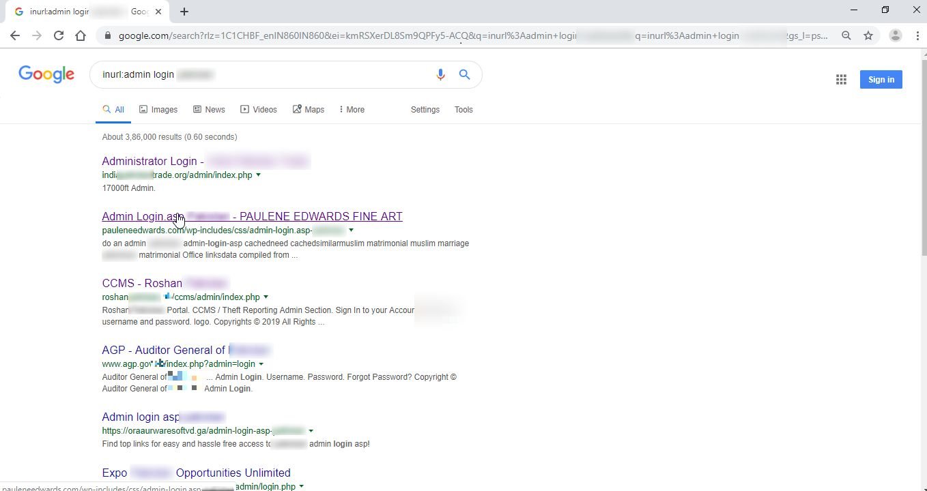Click the padlock site security icon
Image resolution: width=927 pixels, height=491 pixels.
(107, 35)
